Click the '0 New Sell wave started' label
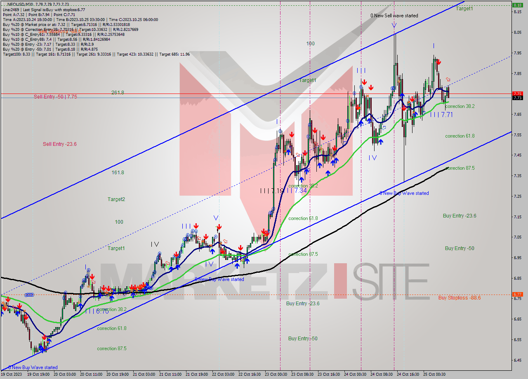 (x=394, y=16)
